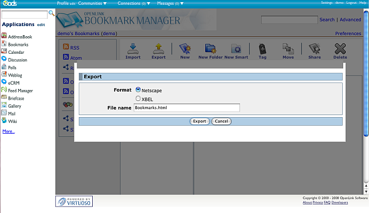Click the Search link beside the search box
Image resolution: width=373 pixels, height=213 pixels.
[327, 20]
